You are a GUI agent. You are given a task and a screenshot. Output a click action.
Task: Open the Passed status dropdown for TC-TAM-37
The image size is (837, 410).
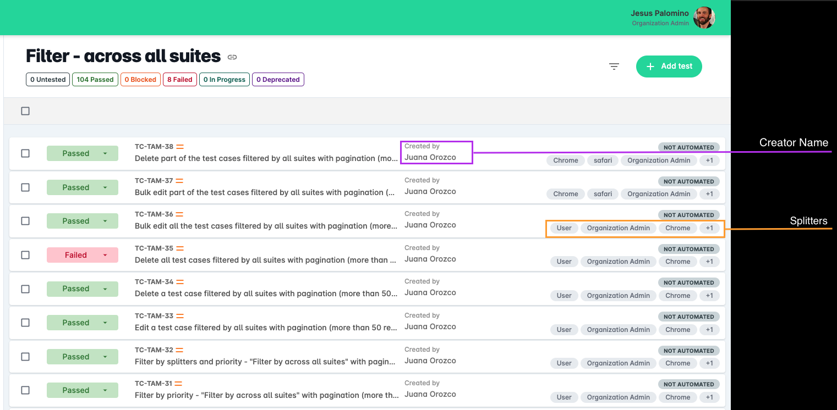coord(83,187)
